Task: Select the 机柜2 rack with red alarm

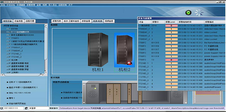Action: click(x=124, y=50)
